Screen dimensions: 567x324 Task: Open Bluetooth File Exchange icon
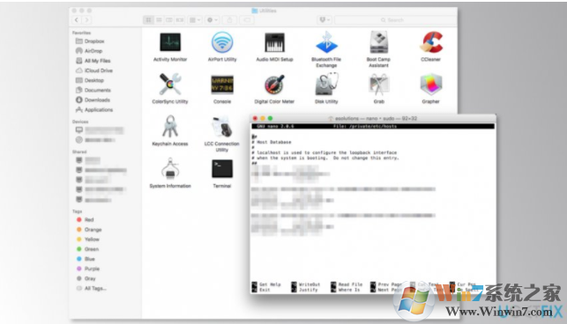point(326,42)
